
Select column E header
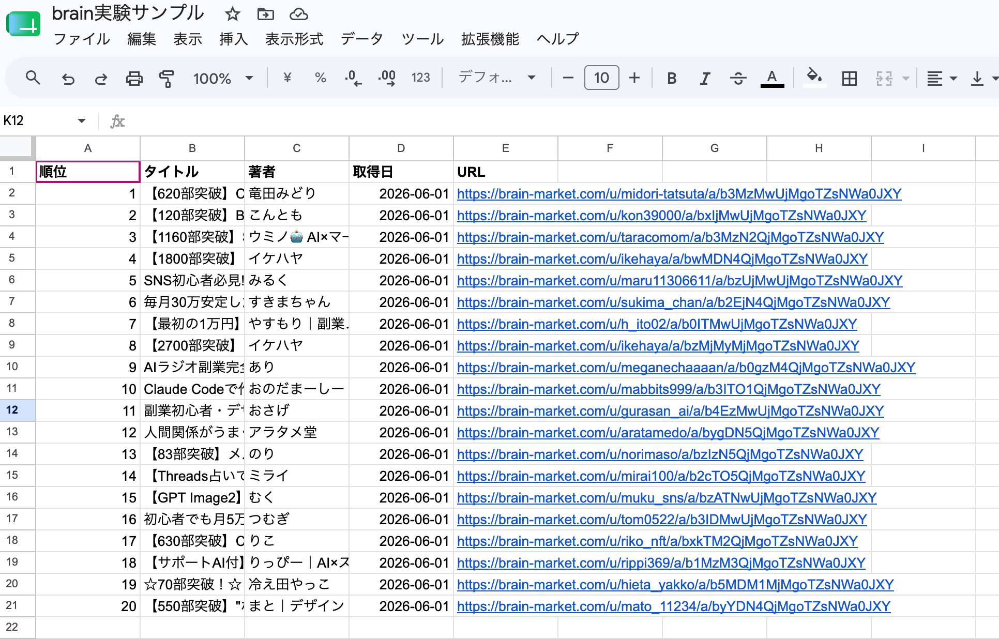point(506,148)
